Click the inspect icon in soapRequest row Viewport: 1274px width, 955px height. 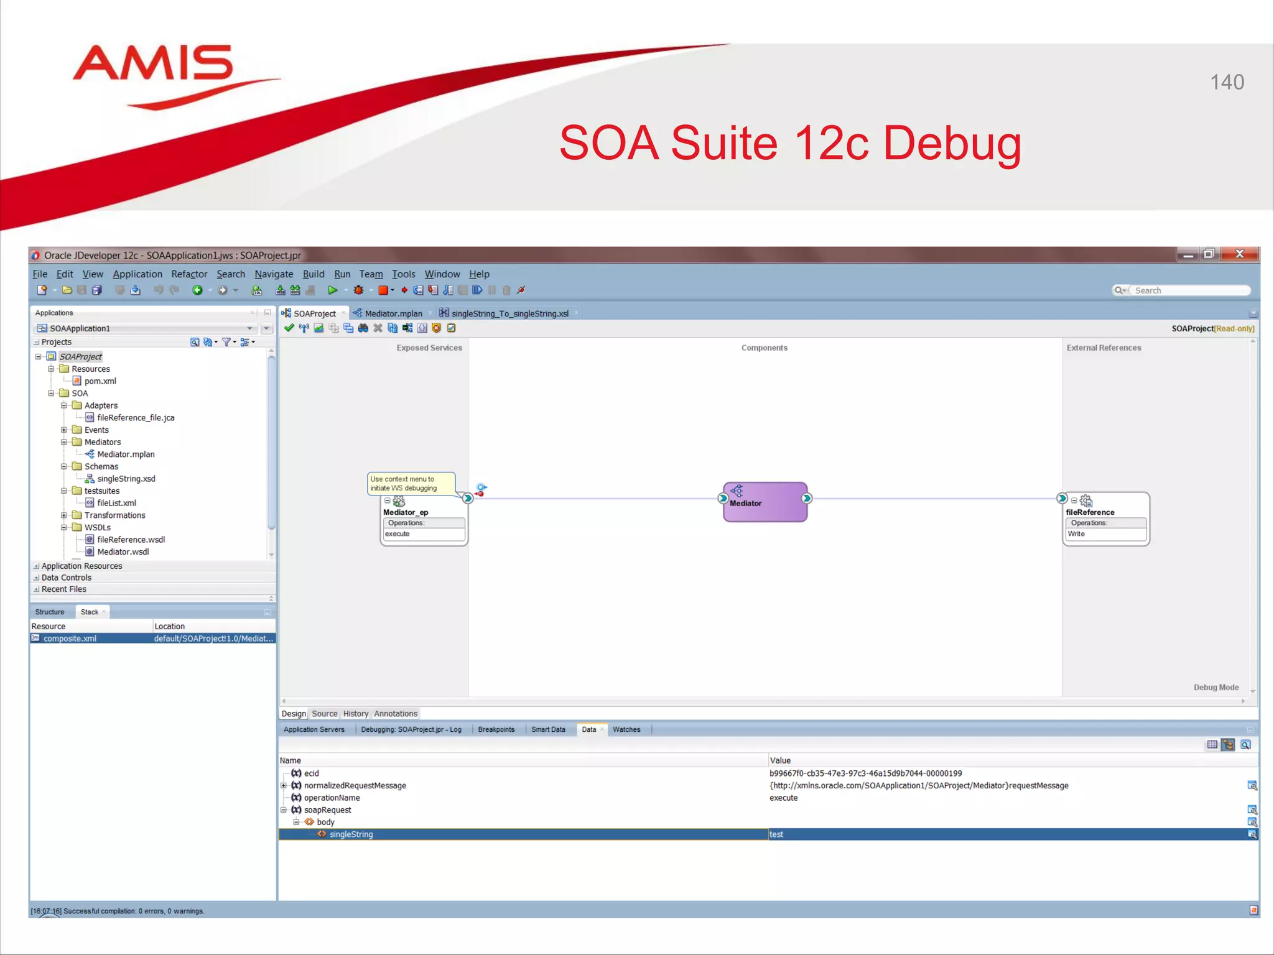1252,810
